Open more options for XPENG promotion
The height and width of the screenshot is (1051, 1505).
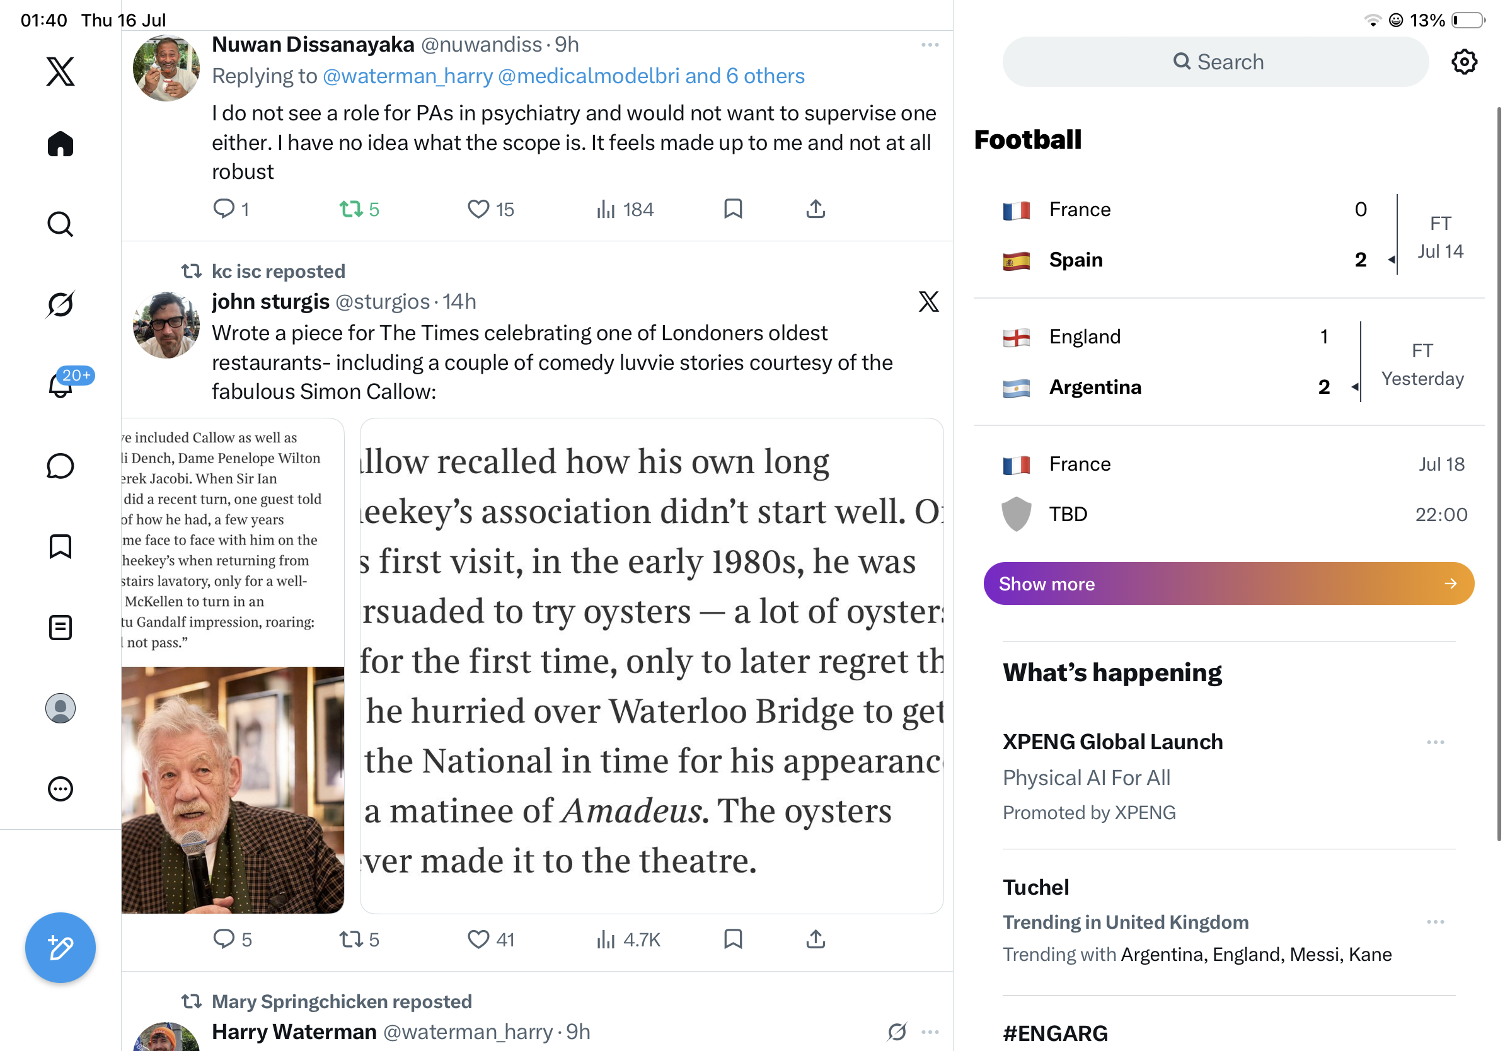tap(1435, 742)
